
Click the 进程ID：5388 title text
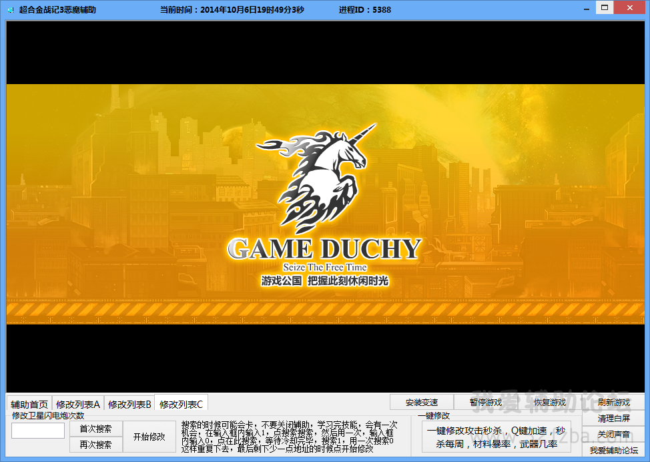tap(365, 9)
